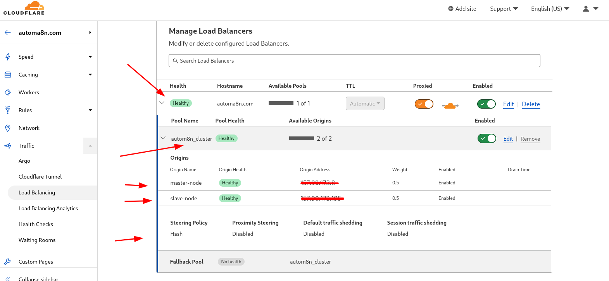
Task: Disable the autom8n_cluster pool switch
Action: pyautogui.click(x=487, y=138)
